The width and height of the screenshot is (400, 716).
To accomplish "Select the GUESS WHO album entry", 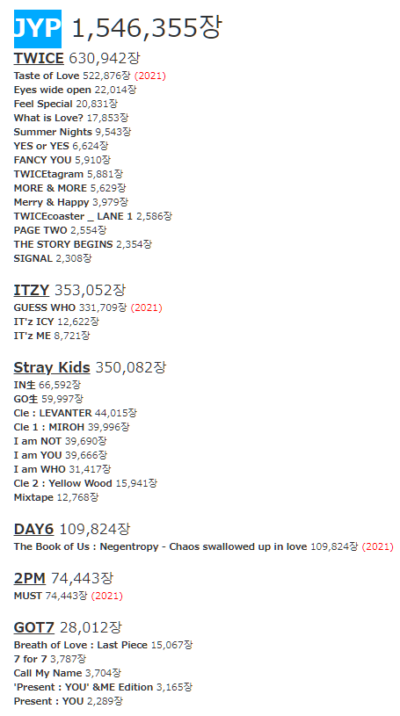I will pos(44,307).
